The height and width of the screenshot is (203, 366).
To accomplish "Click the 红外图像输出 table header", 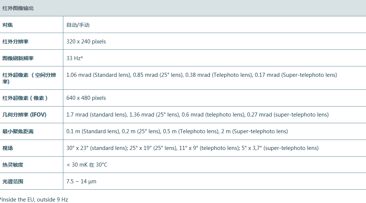I will click(18, 8).
